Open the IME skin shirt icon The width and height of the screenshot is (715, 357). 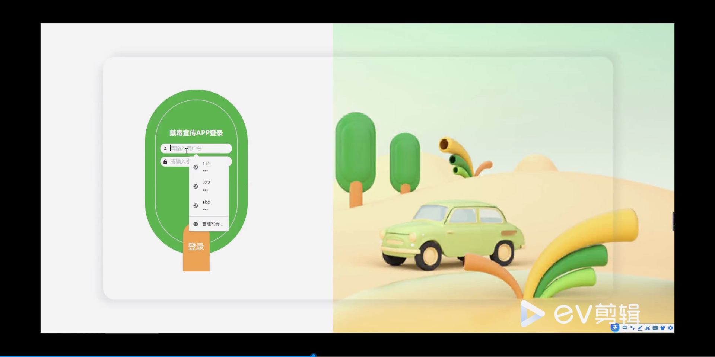click(662, 328)
